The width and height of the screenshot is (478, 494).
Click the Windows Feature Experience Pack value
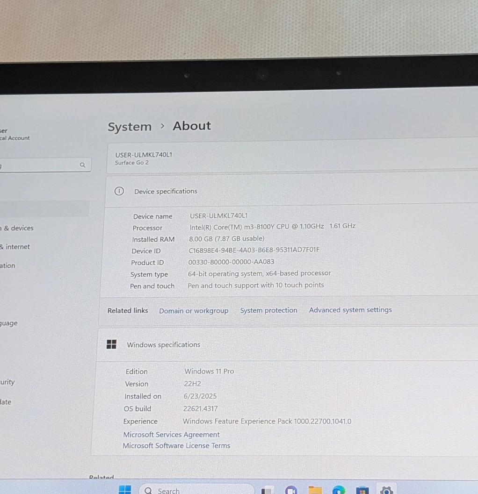pos(267,421)
